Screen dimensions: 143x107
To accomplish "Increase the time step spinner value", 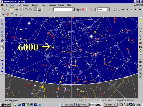I will coord(94,9).
